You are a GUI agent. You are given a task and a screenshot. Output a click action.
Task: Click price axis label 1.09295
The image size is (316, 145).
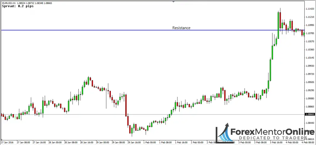point(310,90)
